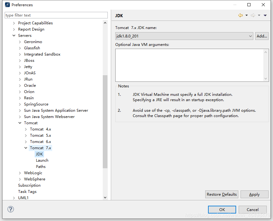The height and width of the screenshot is (221, 273).
Task: Select the Tomcat 7.x tree item
Action: pyautogui.click(x=40, y=148)
